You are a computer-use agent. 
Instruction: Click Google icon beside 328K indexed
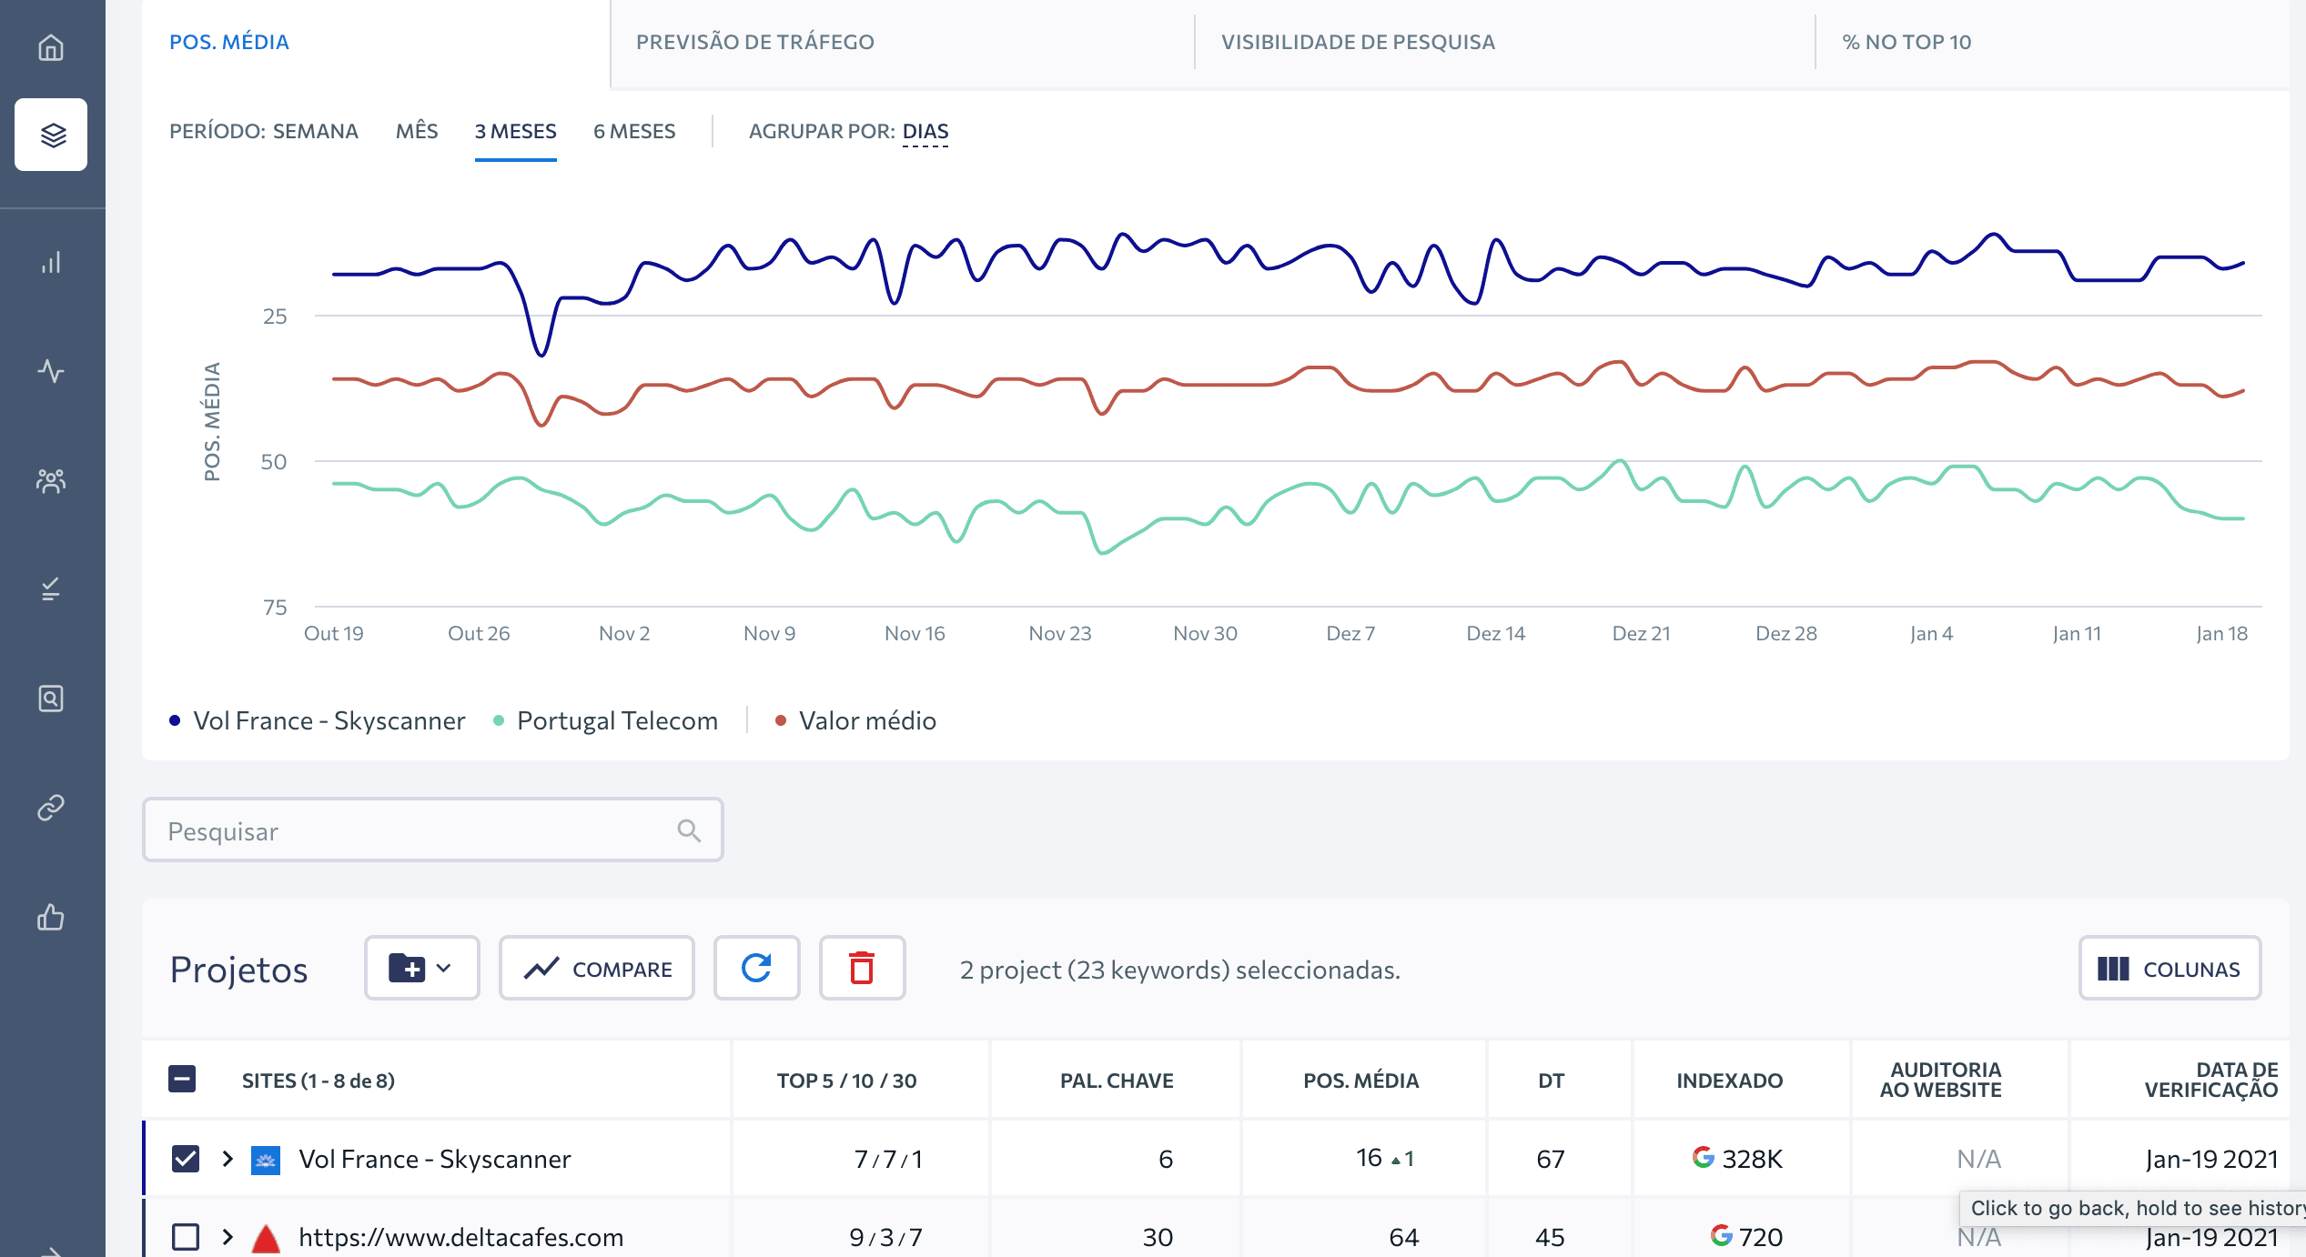(x=1703, y=1157)
